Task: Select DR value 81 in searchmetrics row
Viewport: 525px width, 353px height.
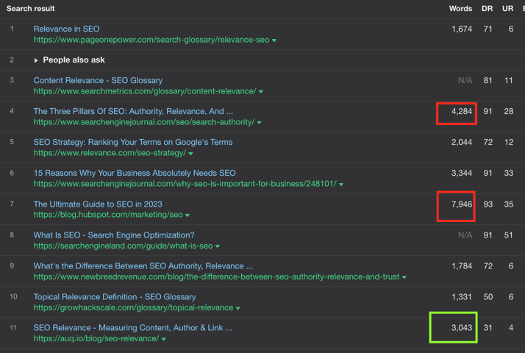Action: click(488, 80)
